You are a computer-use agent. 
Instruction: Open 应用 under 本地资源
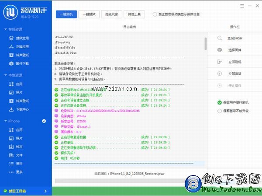16,84
